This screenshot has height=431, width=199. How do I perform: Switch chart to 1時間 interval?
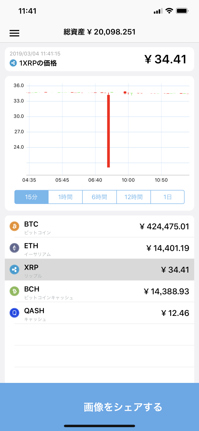(65, 197)
